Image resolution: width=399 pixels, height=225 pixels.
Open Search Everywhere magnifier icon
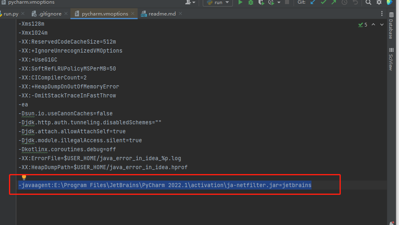(x=368, y=2)
